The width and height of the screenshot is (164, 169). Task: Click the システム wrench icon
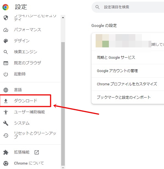[x=6, y=123]
